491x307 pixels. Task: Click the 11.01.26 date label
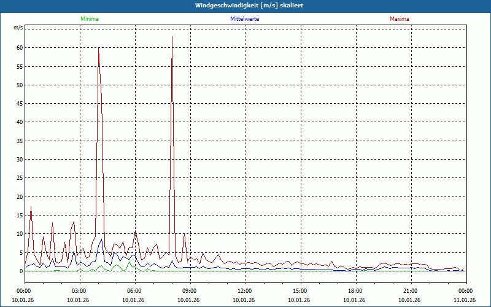pyautogui.click(x=465, y=300)
